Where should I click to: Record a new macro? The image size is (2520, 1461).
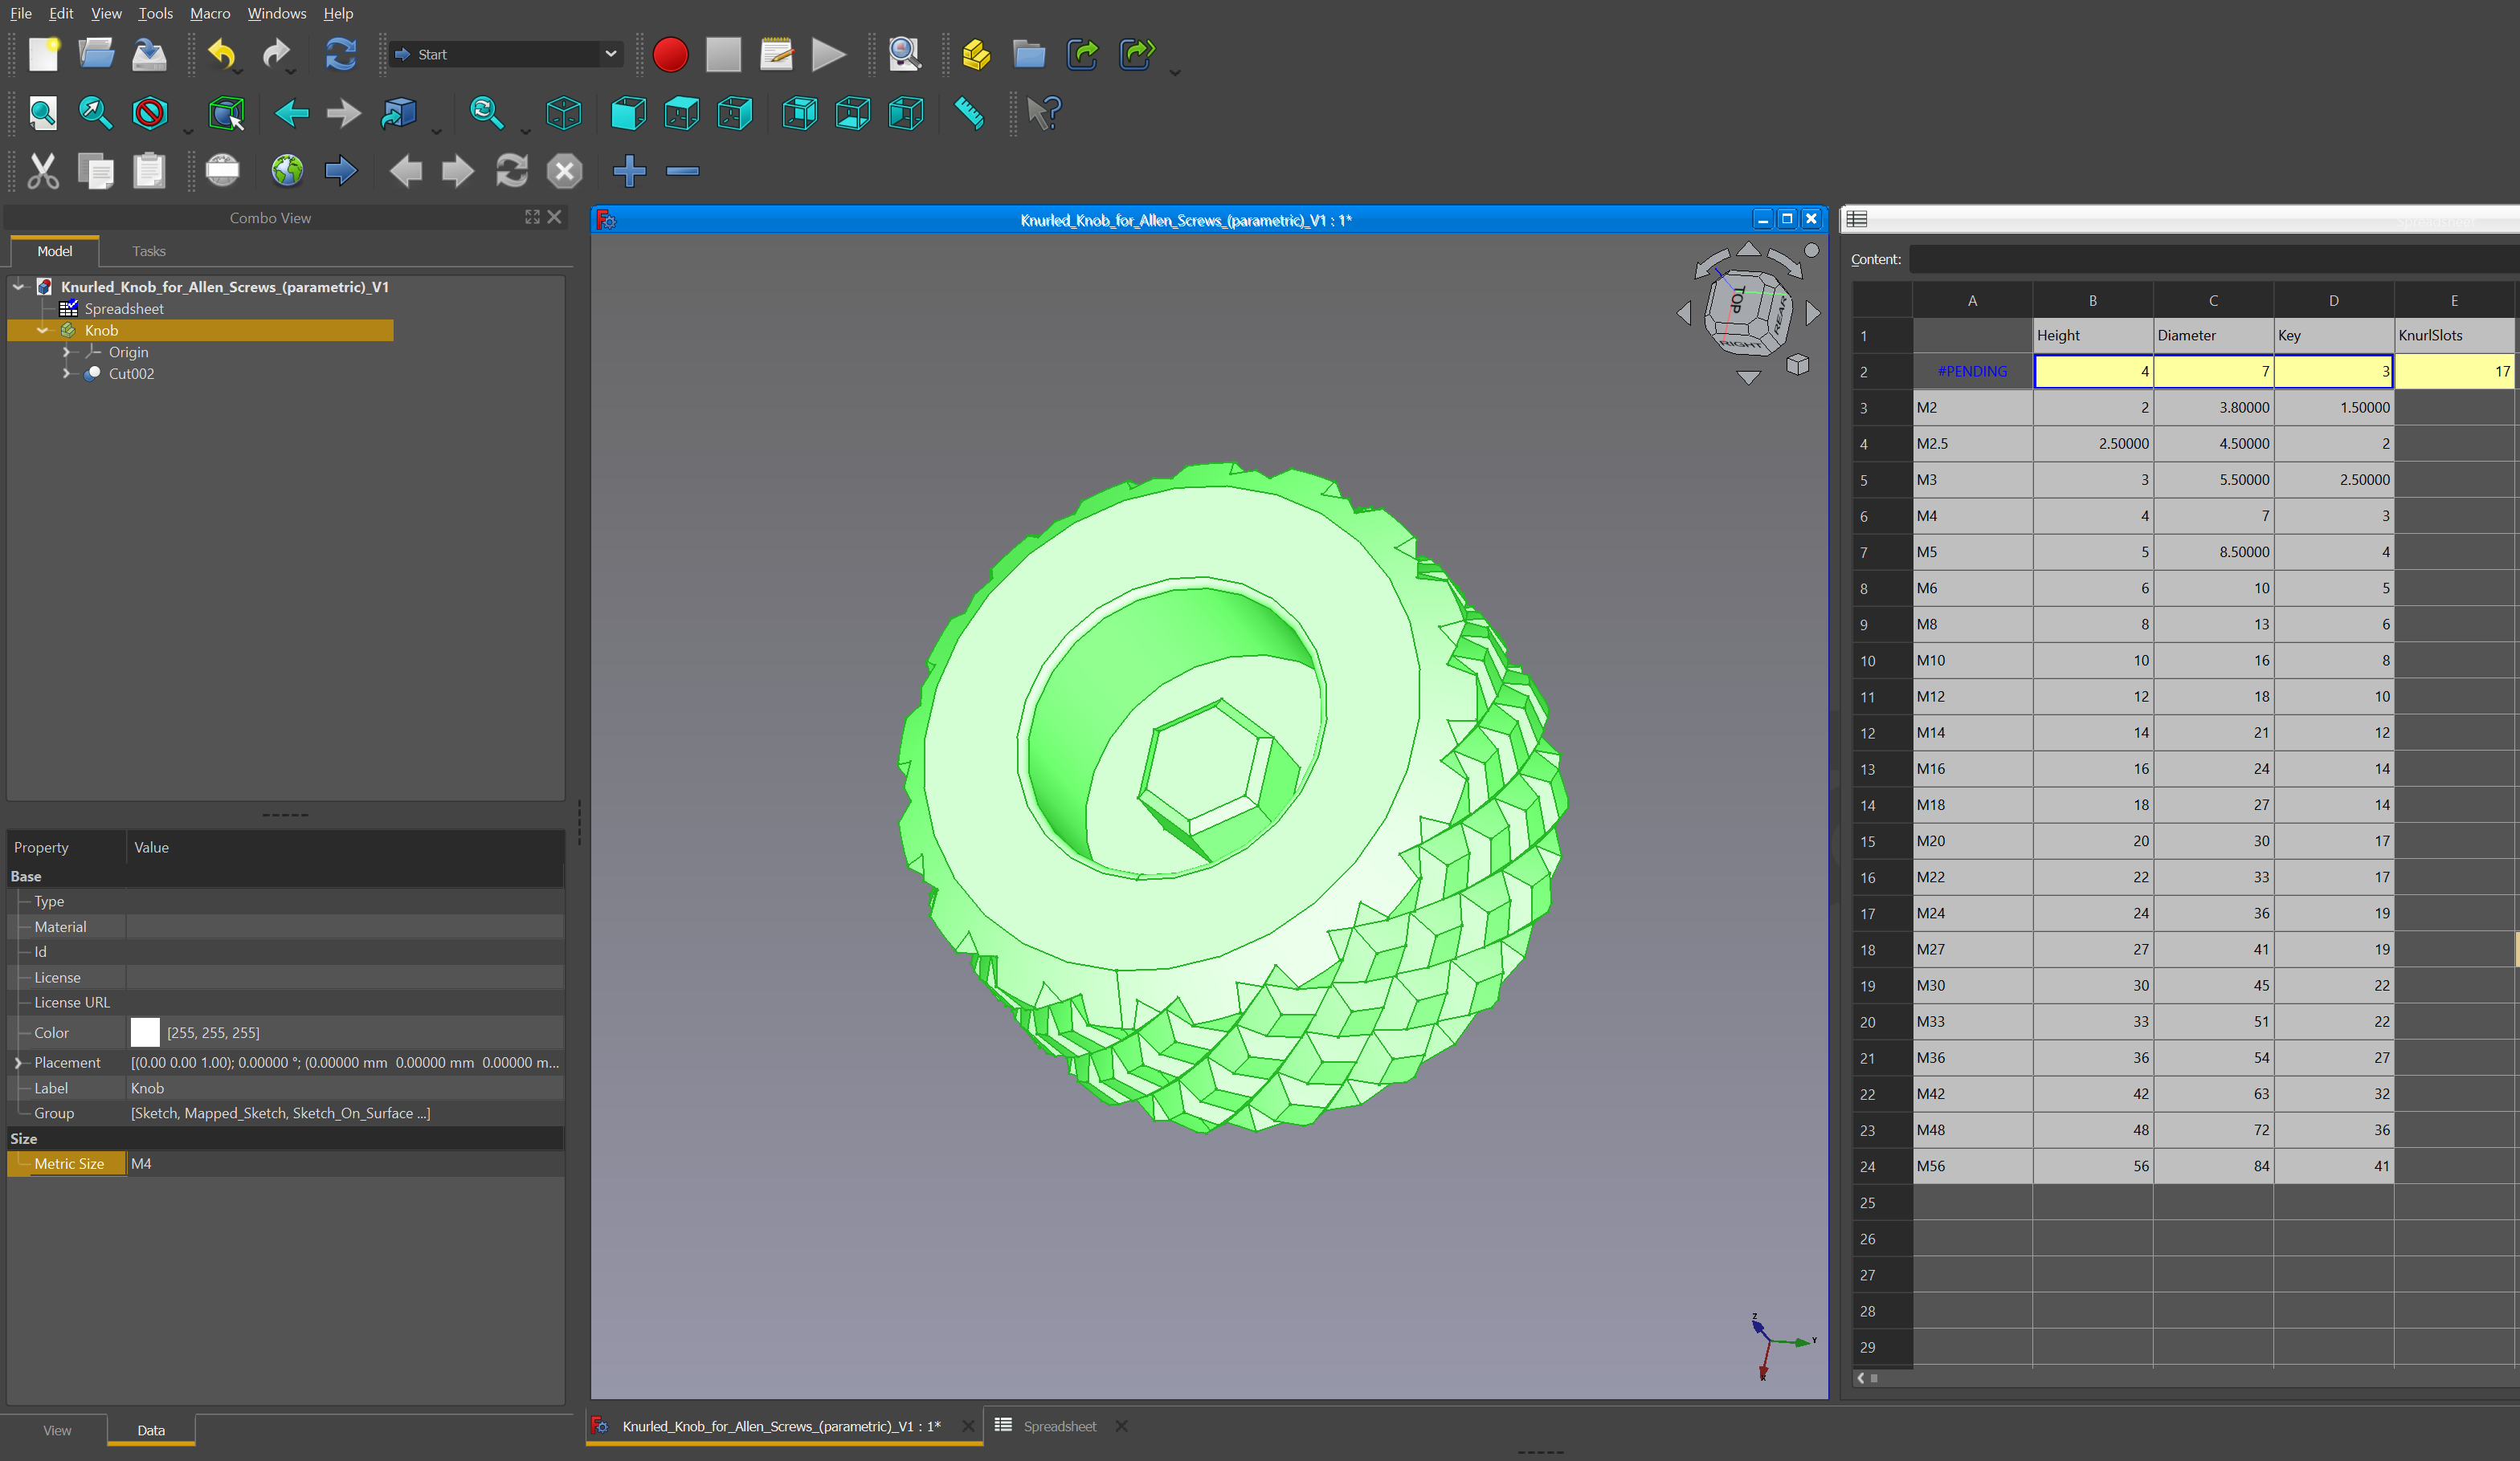point(670,54)
